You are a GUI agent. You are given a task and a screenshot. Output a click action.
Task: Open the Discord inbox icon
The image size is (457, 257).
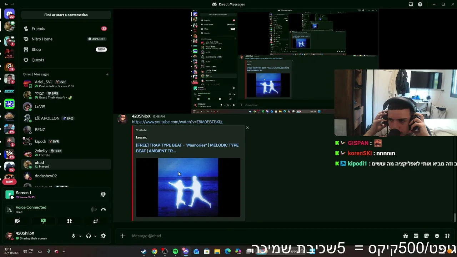411,4
